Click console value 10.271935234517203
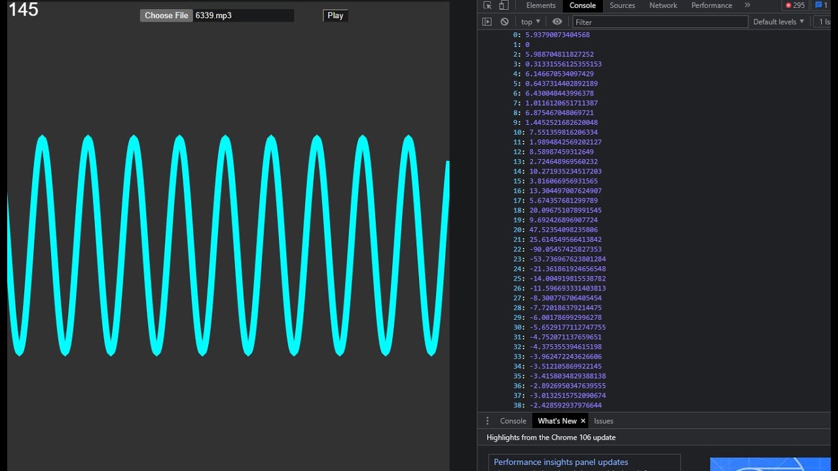Image resolution: width=838 pixels, height=471 pixels. click(x=566, y=171)
